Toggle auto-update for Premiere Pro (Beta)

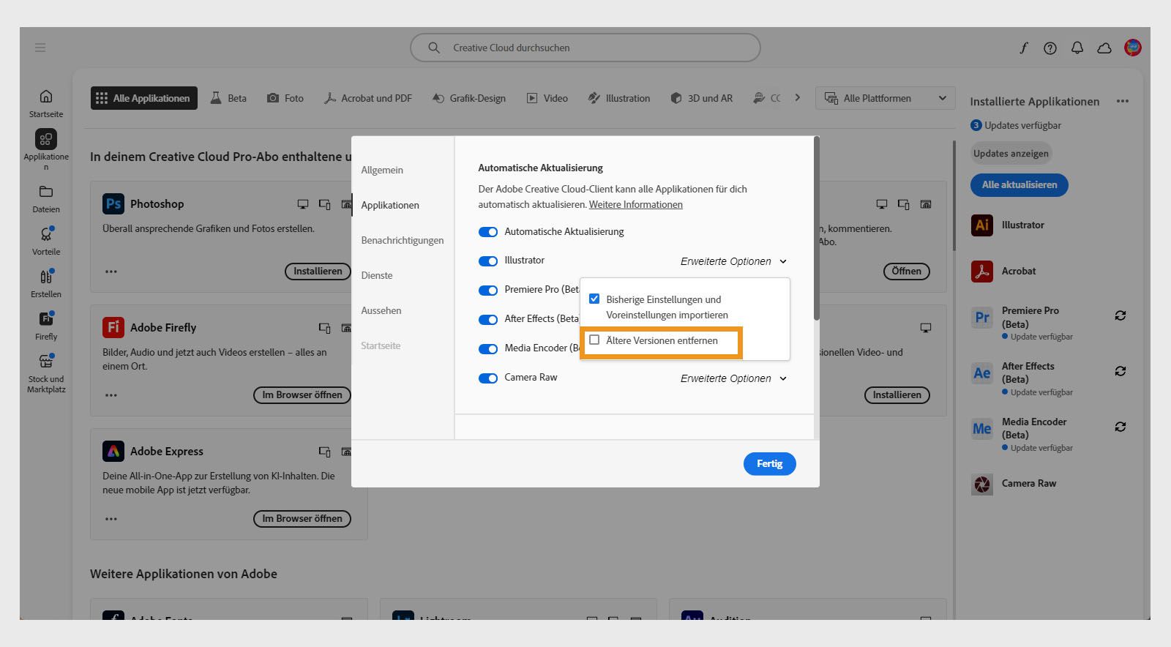point(488,291)
